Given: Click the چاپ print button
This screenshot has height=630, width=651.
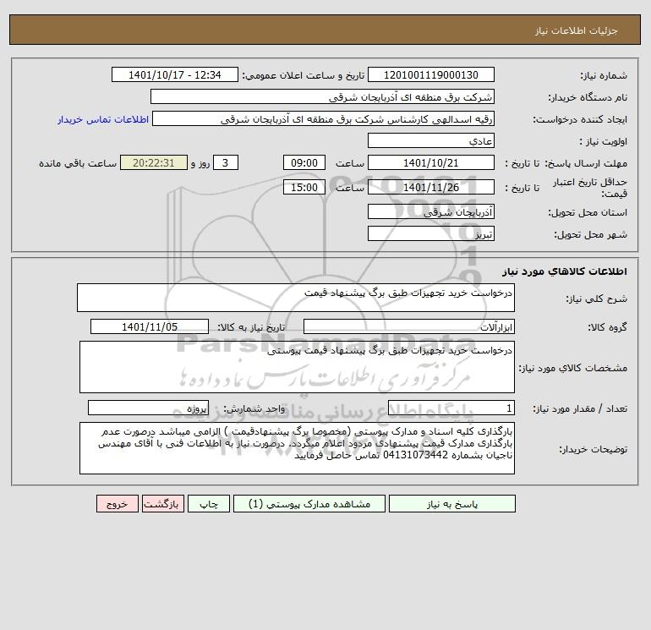Looking at the screenshot, I should click(x=209, y=504).
